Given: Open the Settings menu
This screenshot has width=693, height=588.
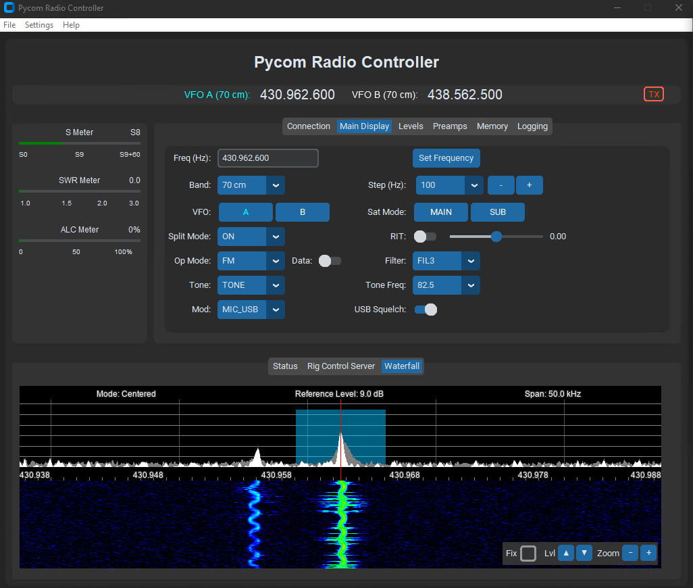Looking at the screenshot, I should pos(38,24).
